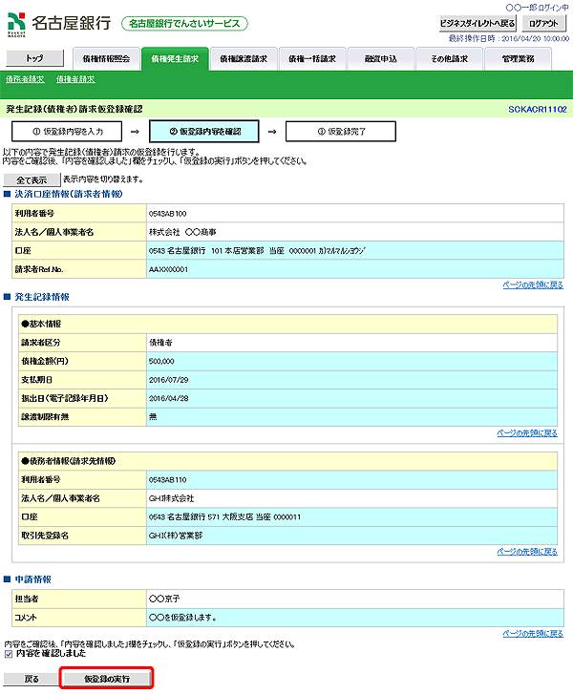Click ページの先頭に戻る under 申請情報
573x694 pixels.
(x=533, y=634)
